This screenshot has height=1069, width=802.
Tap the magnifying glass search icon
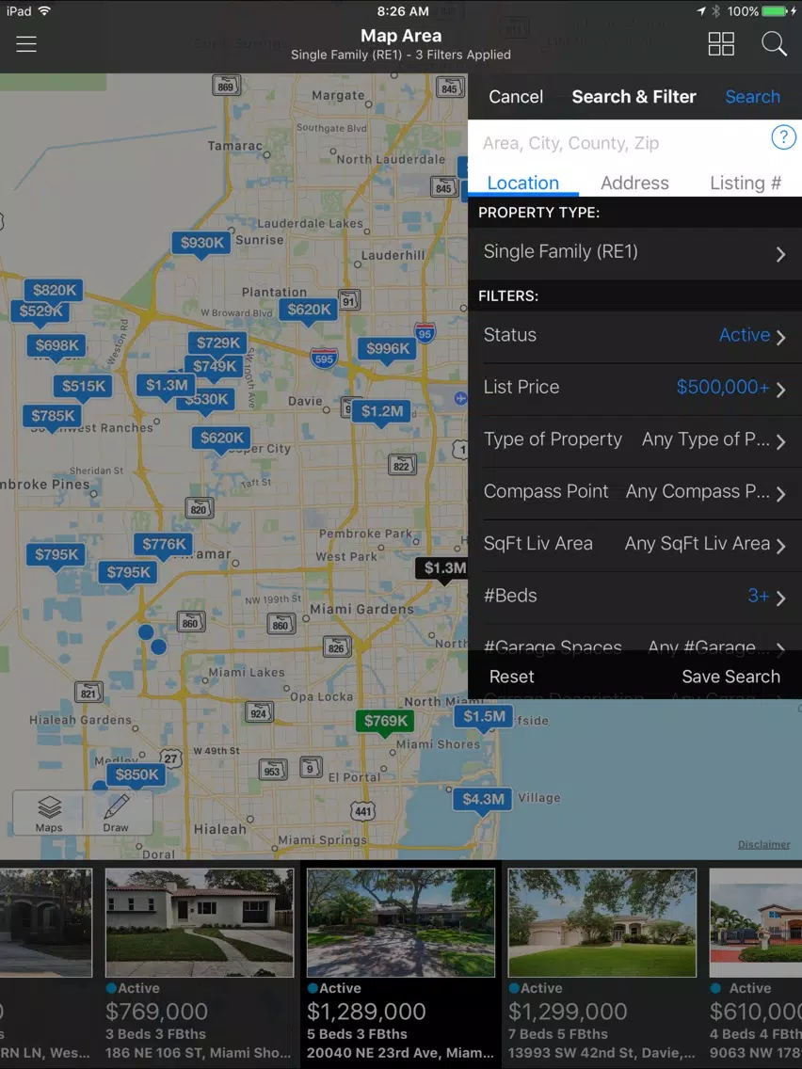[x=774, y=44]
